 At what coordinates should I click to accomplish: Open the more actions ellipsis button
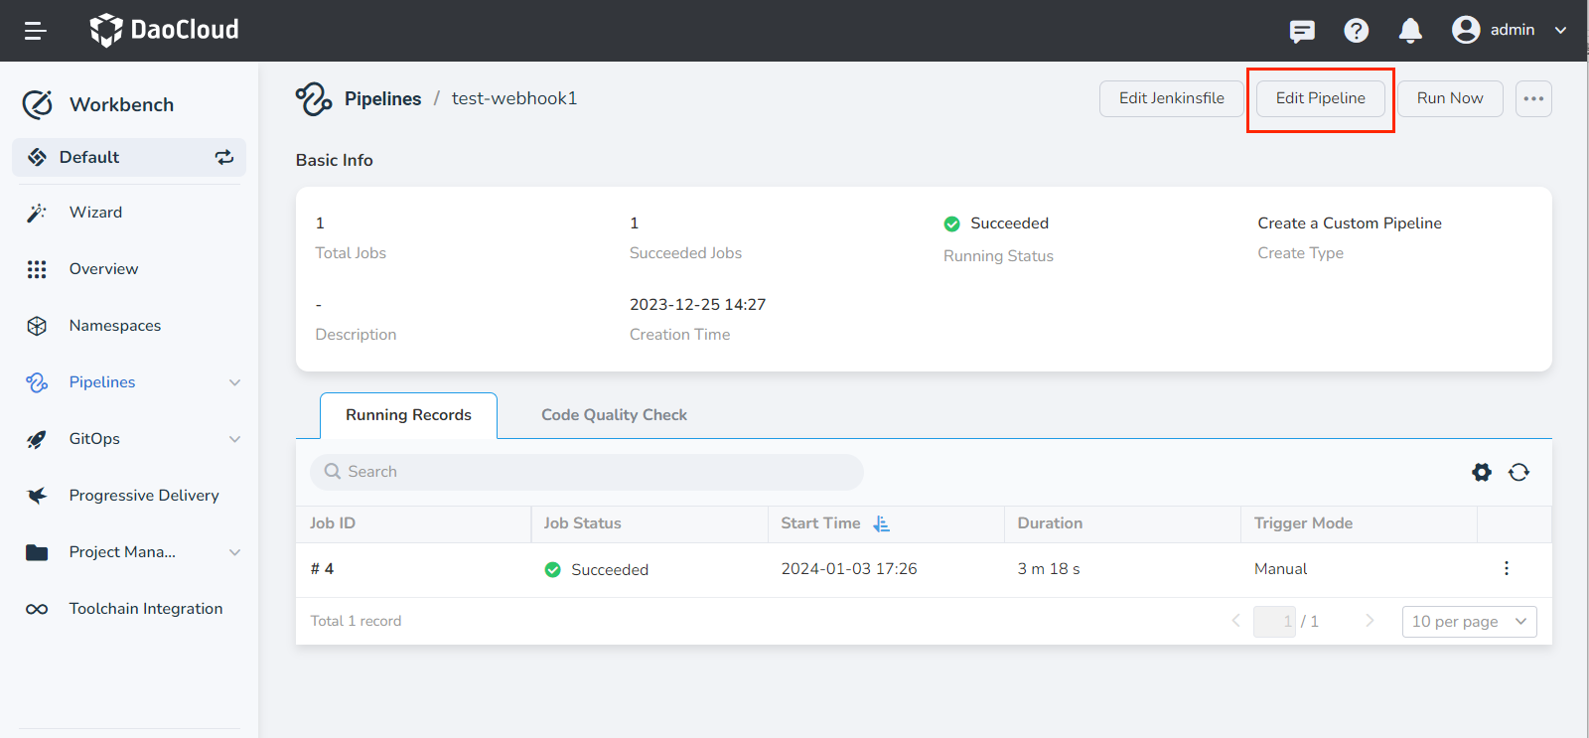pos(1532,98)
